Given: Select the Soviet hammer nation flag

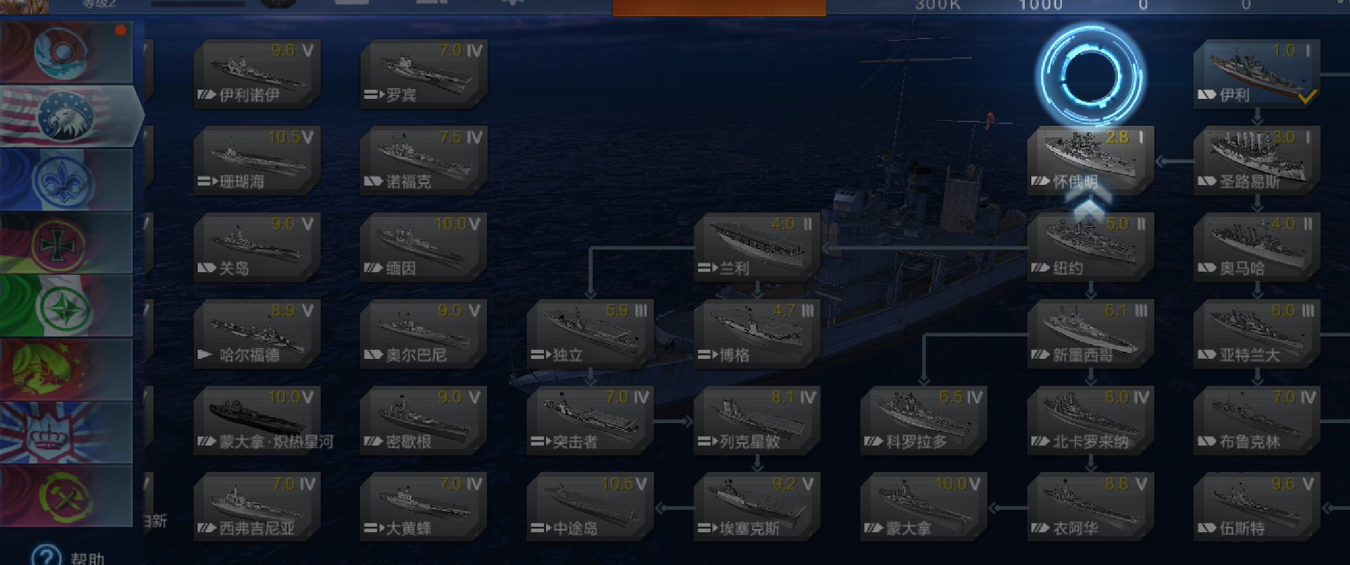Looking at the screenshot, I should pyautogui.click(x=67, y=496).
